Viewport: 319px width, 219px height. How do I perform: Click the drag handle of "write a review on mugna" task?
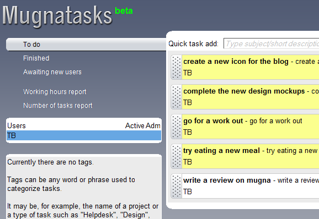tap(176, 186)
